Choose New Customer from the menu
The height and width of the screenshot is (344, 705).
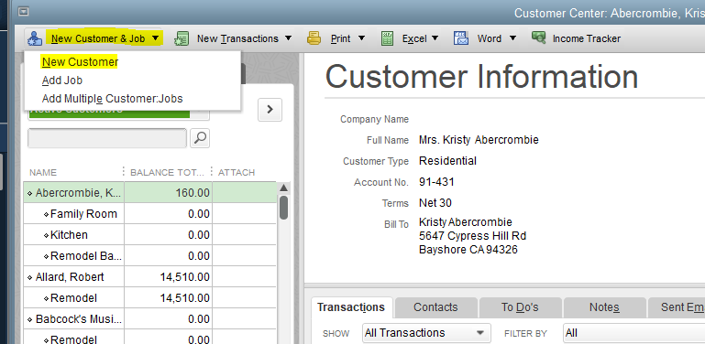tap(80, 62)
